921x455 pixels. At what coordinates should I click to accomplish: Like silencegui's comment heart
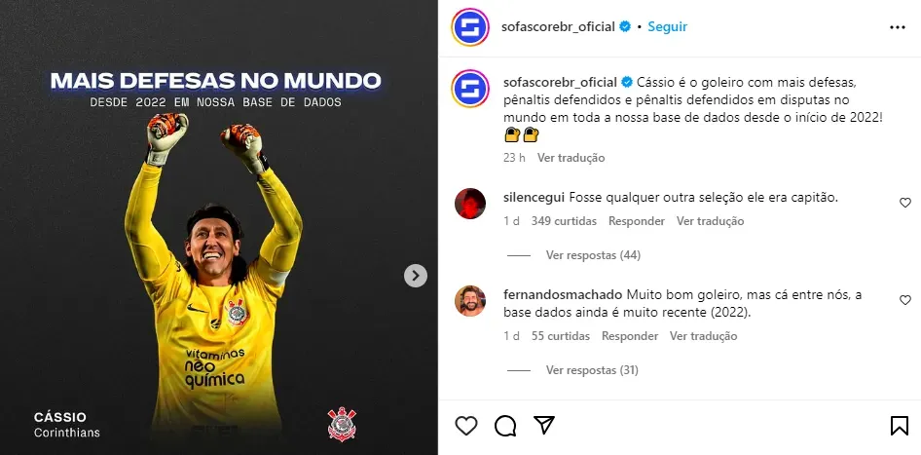(x=905, y=203)
